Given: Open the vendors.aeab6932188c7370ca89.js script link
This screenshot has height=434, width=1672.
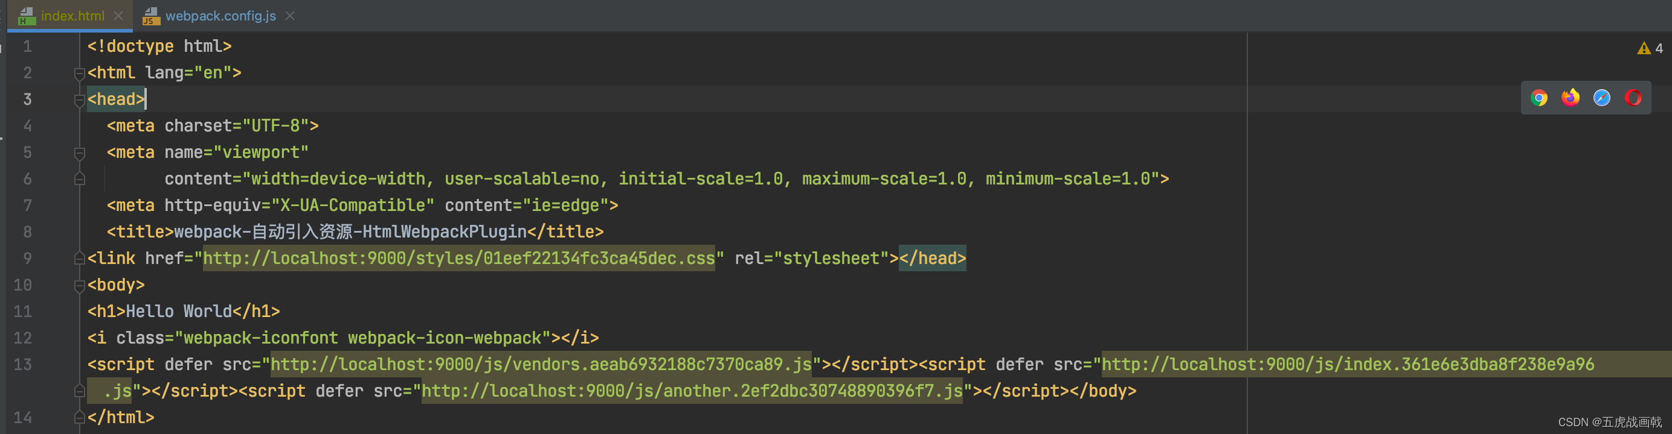Looking at the screenshot, I should [x=541, y=365].
